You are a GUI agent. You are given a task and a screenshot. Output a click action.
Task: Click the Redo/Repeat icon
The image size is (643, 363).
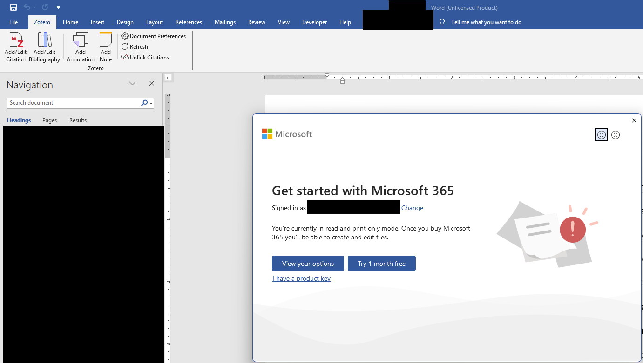click(x=45, y=7)
